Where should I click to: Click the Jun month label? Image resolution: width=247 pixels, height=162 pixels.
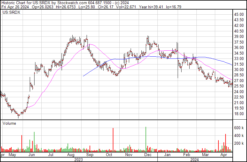(32, 155)
